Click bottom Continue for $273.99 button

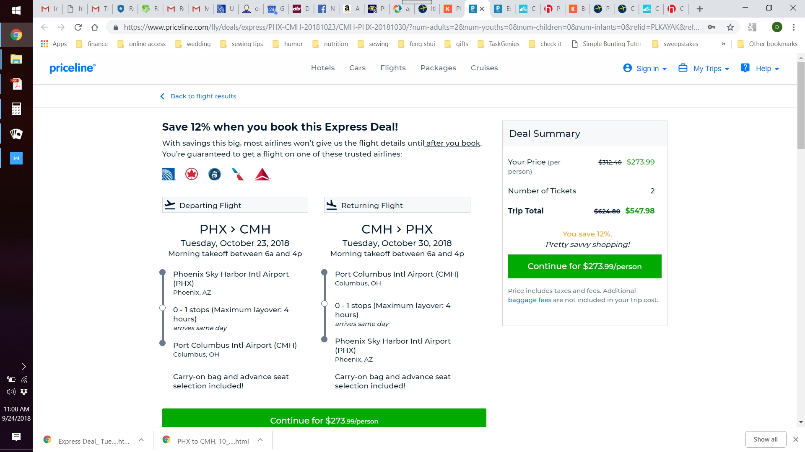(324, 418)
